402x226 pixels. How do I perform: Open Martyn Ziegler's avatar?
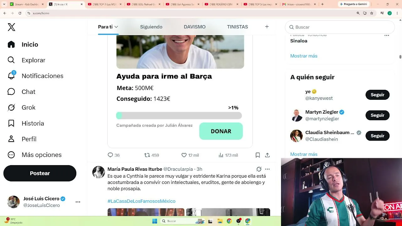296,115
